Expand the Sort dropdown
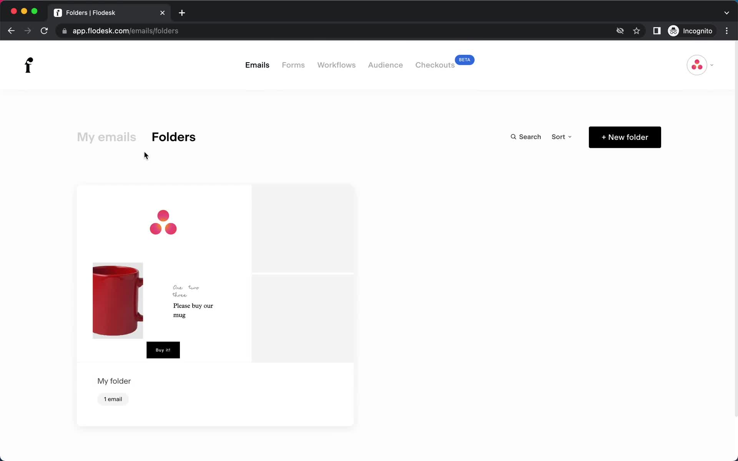Viewport: 738px width, 461px height. pos(562,136)
